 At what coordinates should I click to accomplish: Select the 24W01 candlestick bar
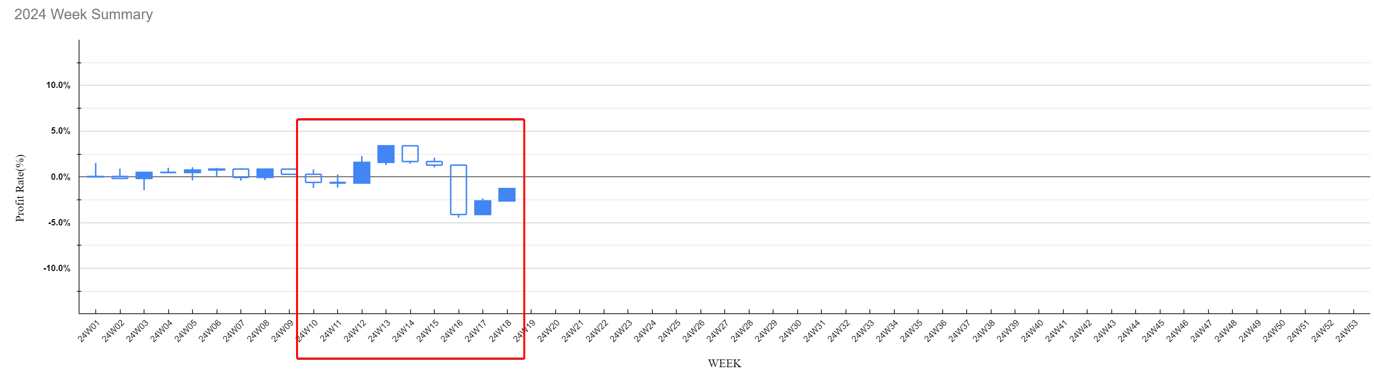click(x=95, y=170)
